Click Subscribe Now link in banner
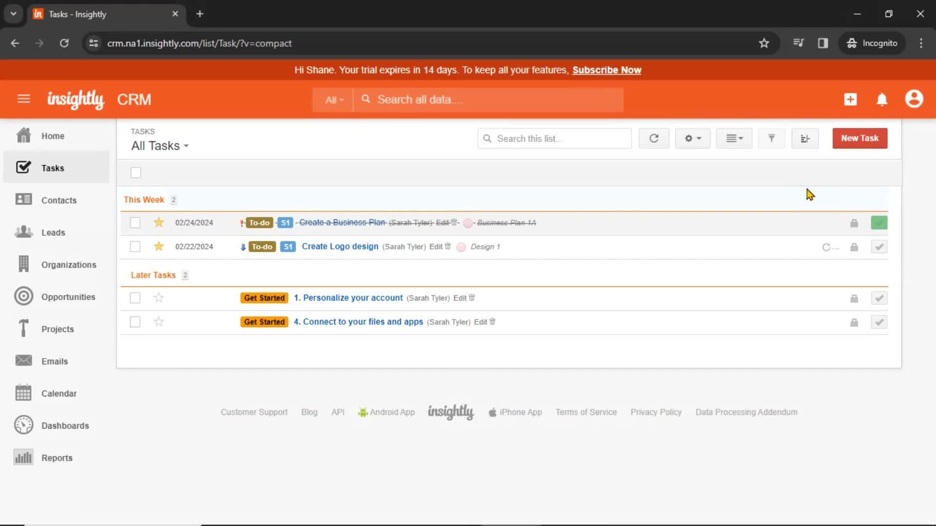936x526 pixels. (x=607, y=69)
